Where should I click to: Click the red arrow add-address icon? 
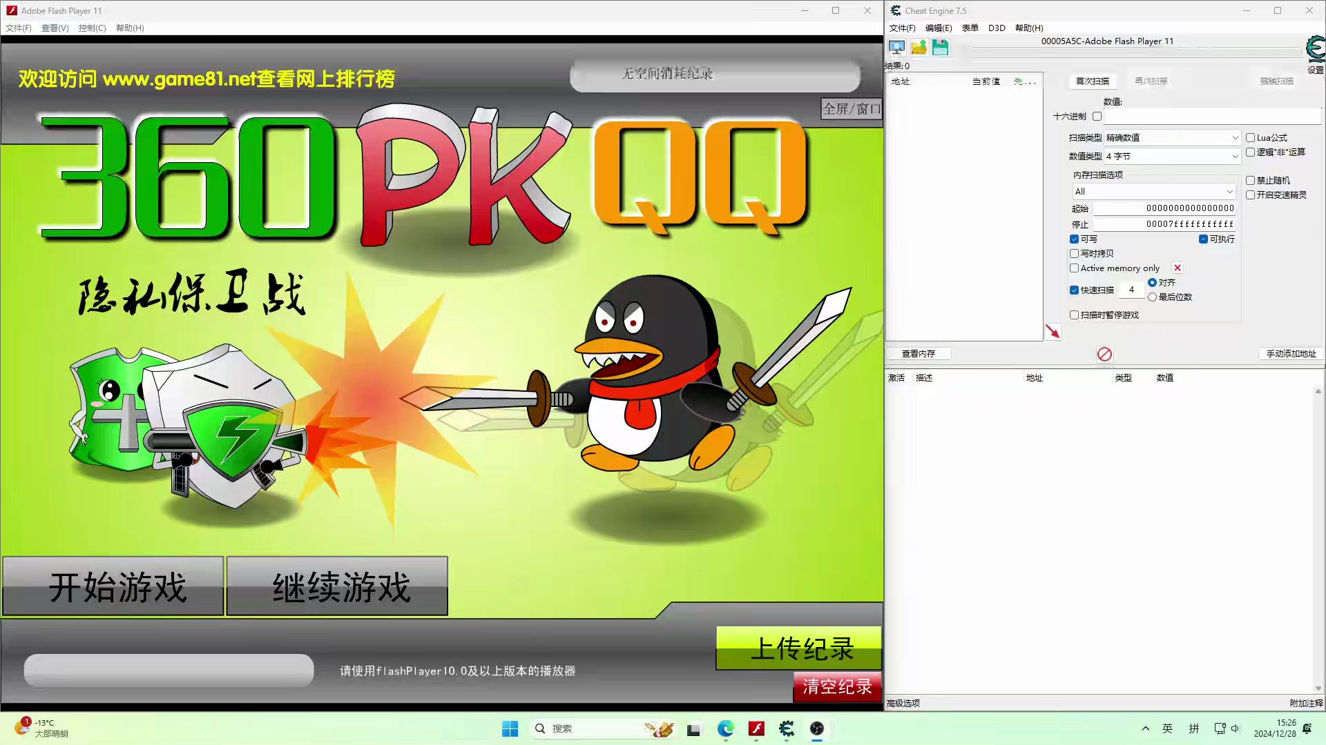[x=1053, y=332]
